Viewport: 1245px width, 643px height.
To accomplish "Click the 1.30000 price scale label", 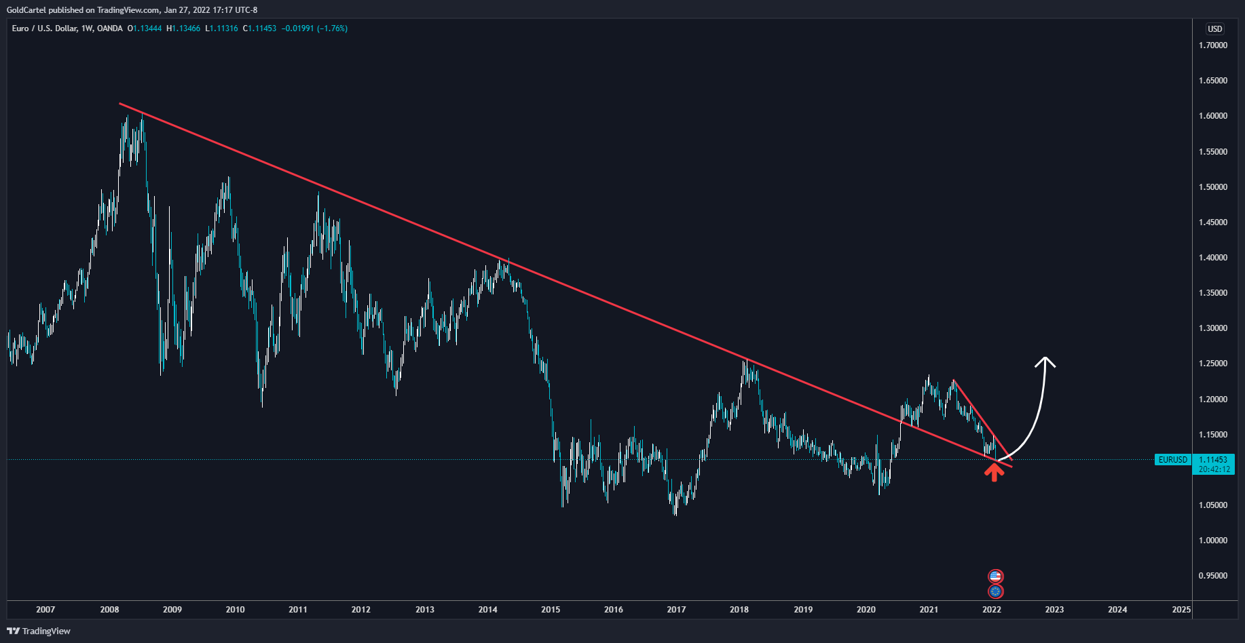I will pyautogui.click(x=1213, y=328).
